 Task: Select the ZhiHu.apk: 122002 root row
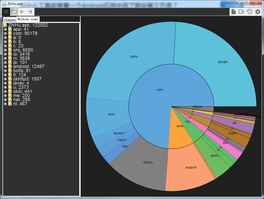pos(25,25)
